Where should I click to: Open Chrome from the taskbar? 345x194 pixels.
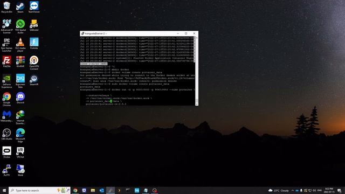pos(75,190)
